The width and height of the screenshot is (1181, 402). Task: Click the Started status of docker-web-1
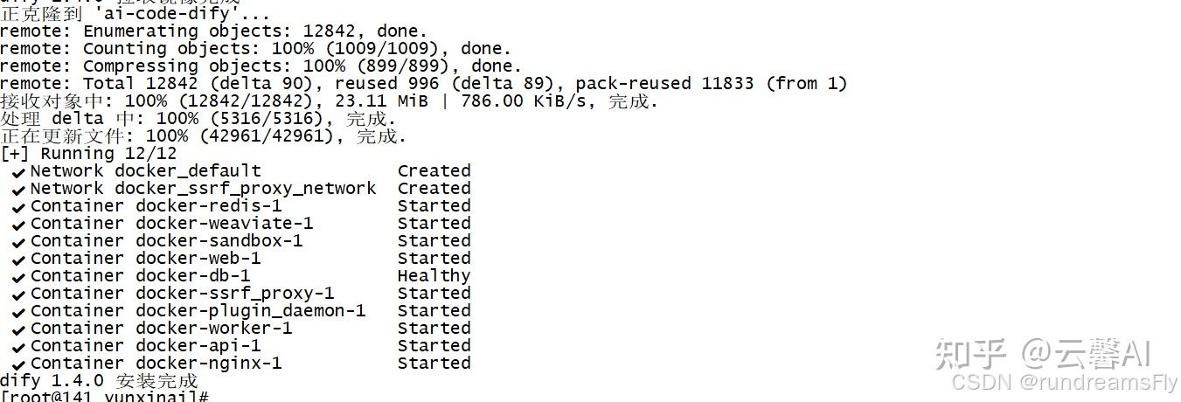(x=434, y=259)
